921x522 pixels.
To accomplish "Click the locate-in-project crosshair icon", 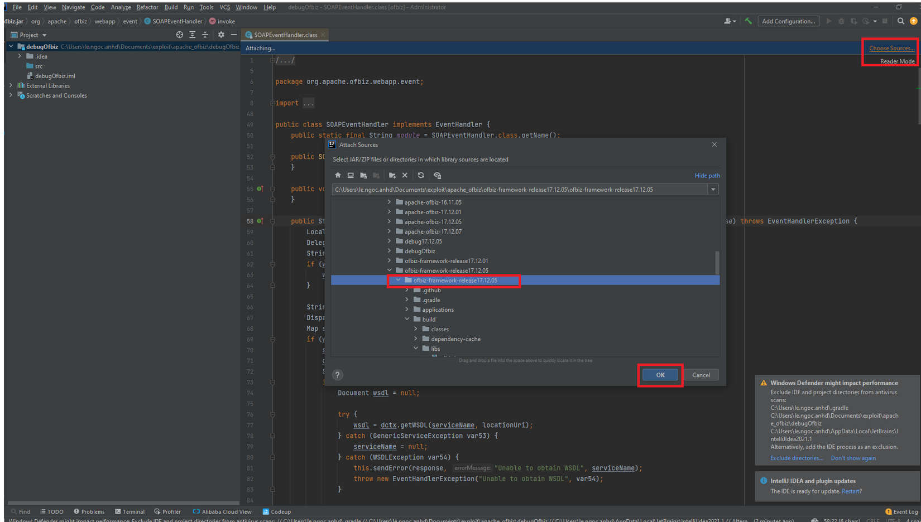I will click(x=179, y=35).
